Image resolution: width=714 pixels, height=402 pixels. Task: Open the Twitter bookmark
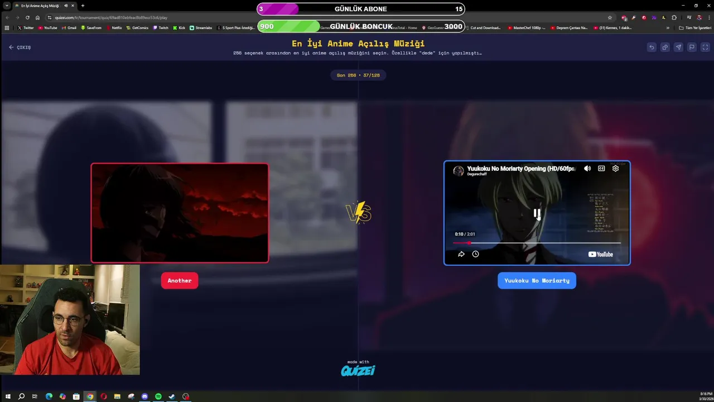click(26, 27)
